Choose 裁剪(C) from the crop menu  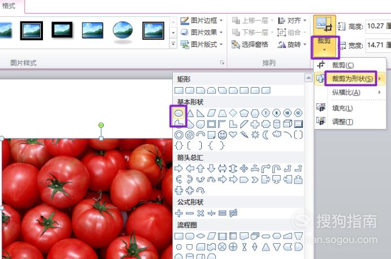click(x=350, y=65)
